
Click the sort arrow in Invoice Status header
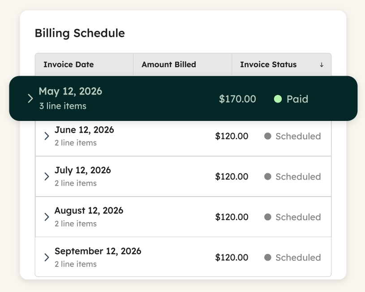(x=322, y=65)
